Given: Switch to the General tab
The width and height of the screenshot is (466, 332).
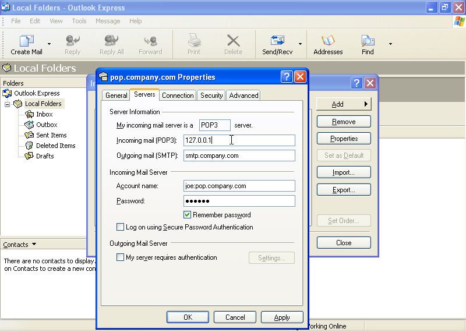Looking at the screenshot, I should click(x=116, y=96).
